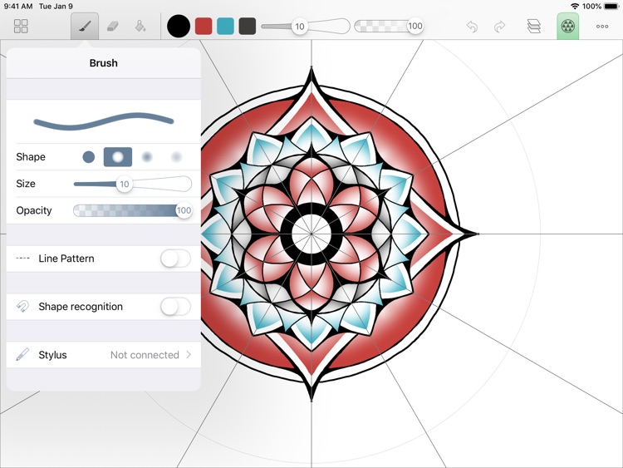Adjust the toolbar brush size slider
This screenshot has width=623, height=468.
tap(305, 27)
